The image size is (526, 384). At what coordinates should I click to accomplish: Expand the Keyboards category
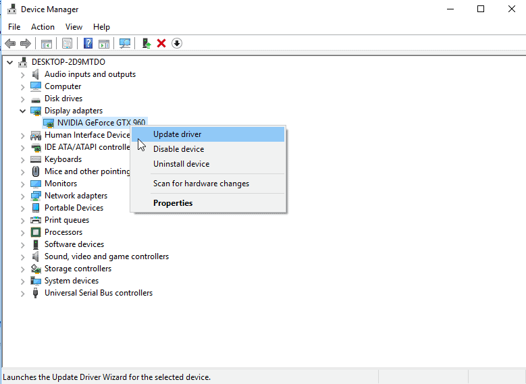pos(22,160)
